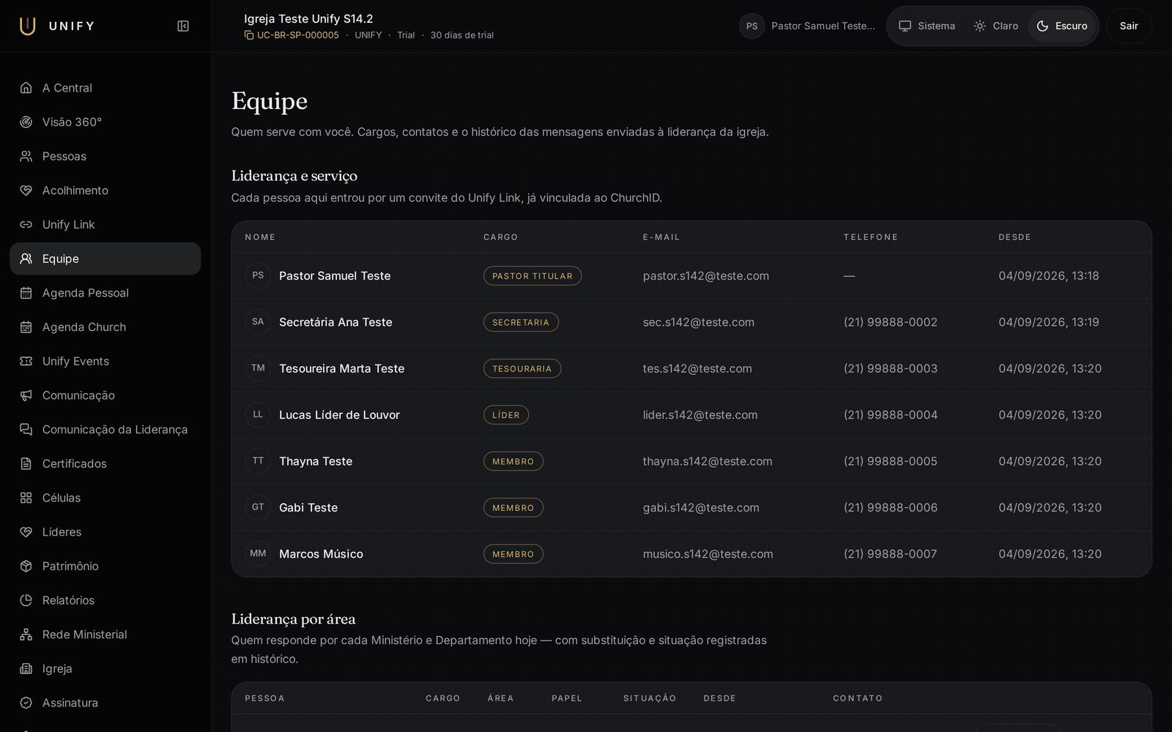Click the LÍDER role badge

pos(506,415)
